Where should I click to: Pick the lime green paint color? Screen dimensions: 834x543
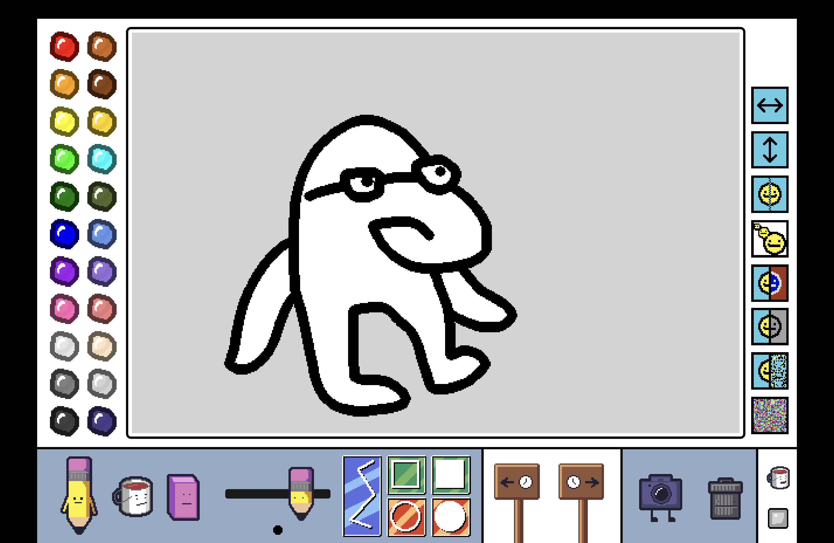click(64, 159)
